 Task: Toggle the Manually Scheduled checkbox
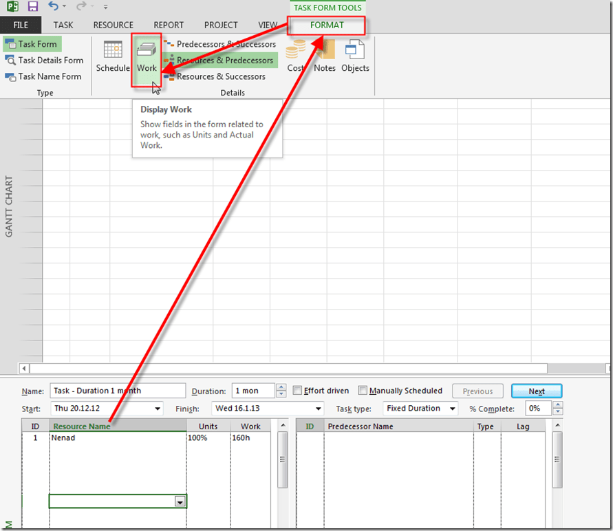[x=363, y=391]
